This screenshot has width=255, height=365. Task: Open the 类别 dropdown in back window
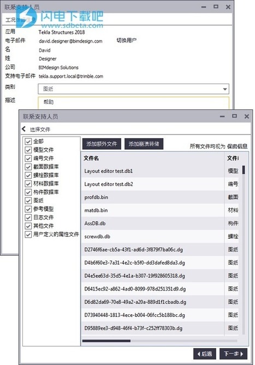133,89
